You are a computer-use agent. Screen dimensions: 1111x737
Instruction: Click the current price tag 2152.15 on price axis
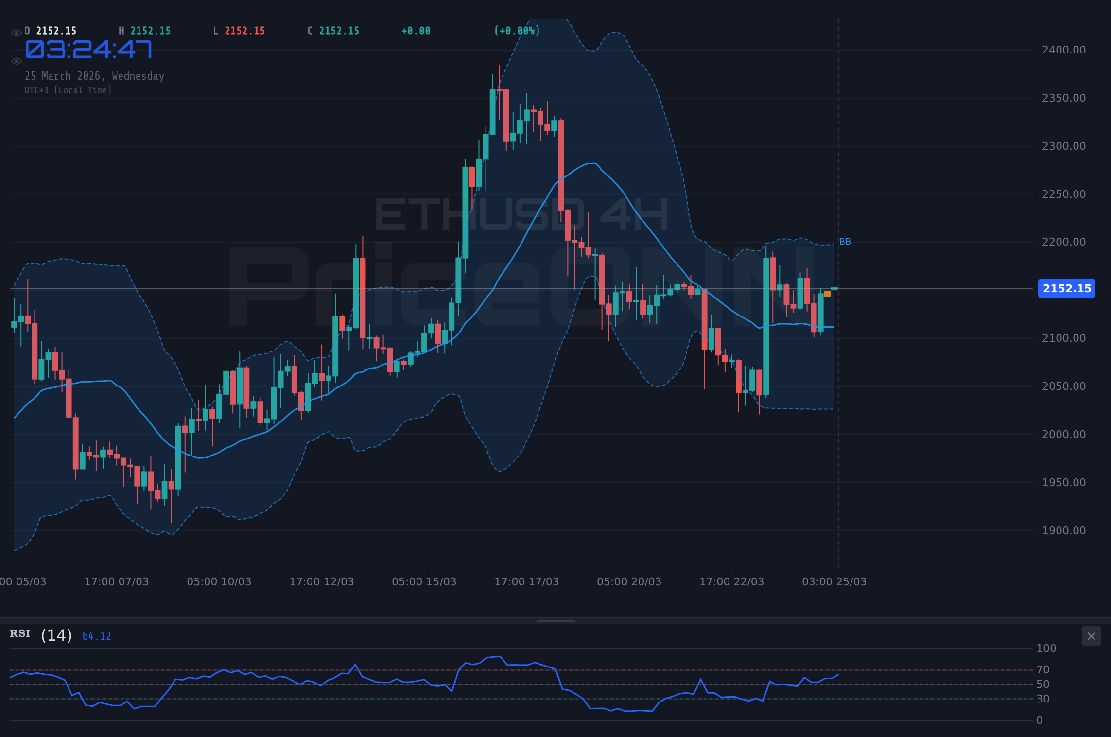(x=1066, y=288)
